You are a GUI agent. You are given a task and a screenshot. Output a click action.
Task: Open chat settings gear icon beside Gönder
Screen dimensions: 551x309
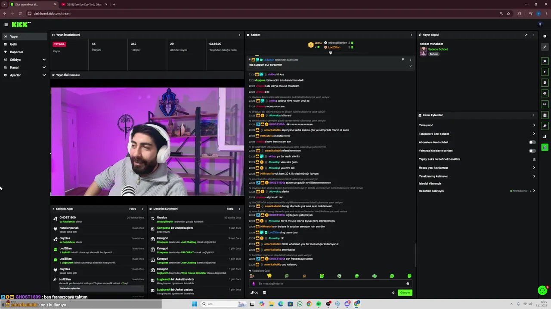(x=393, y=293)
